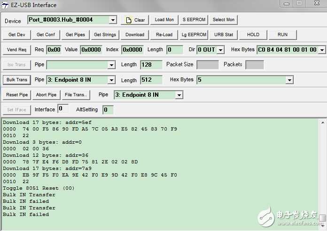Image resolution: width=327 pixels, height=231 pixels.
Task: Open the Dir dropdown showing 0 OUT
Action: [x=220, y=50]
